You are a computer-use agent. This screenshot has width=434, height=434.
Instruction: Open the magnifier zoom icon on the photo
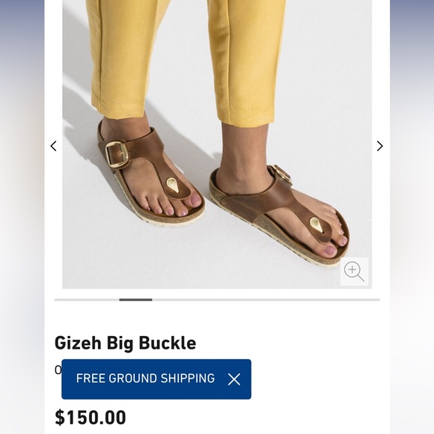pyautogui.click(x=354, y=272)
